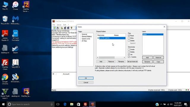
Task: Open iTunes desktop icon
Action: pyautogui.click(x=15, y=6)
